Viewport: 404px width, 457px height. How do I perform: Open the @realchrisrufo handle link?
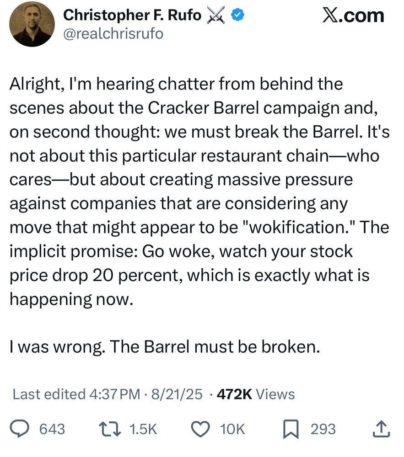coord(113,33)
